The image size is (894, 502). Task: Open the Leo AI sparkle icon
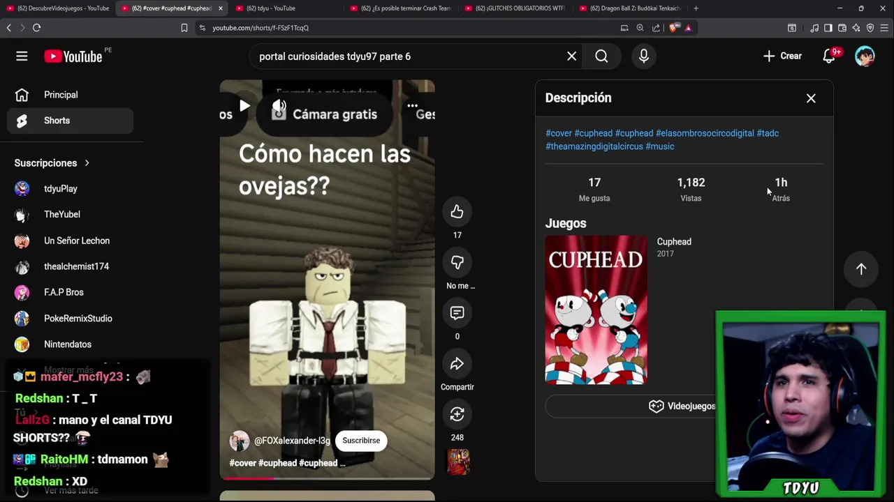(856, 28)
